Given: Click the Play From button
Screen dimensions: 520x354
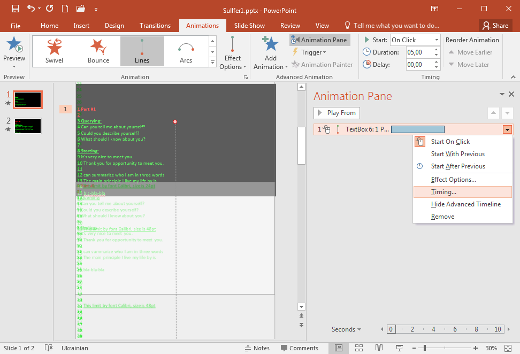Looking at the screenshot, I should (x=337, y=113).
